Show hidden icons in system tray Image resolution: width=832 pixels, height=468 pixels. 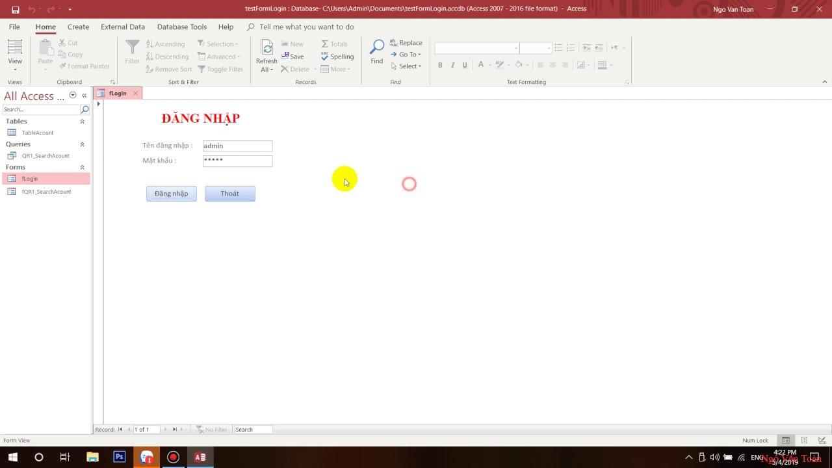pyautogui.click(x=689, y=457)
